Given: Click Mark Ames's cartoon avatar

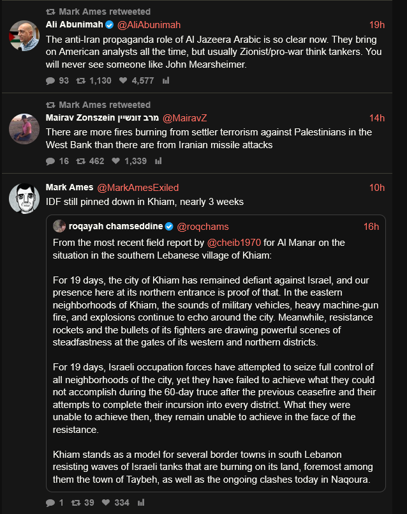Looking at the screenshot, I should click(x=24, y=198).
